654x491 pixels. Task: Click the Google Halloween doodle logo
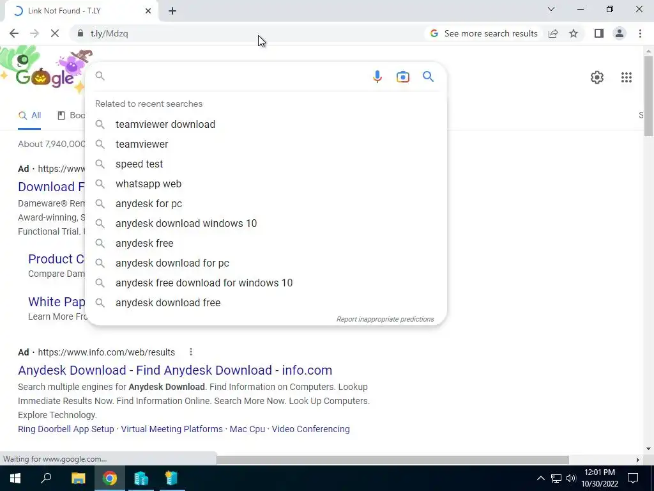point(45,71)
